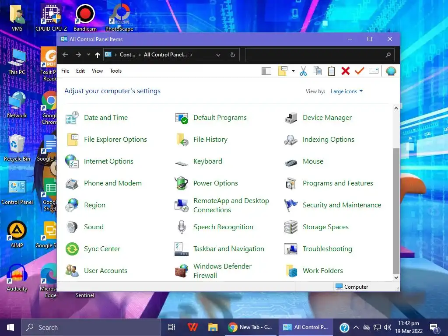Click the Paste clipboard toolbar icon
Image resolution: width=448 pixels, height=336 pixels.
click(332, 71)
